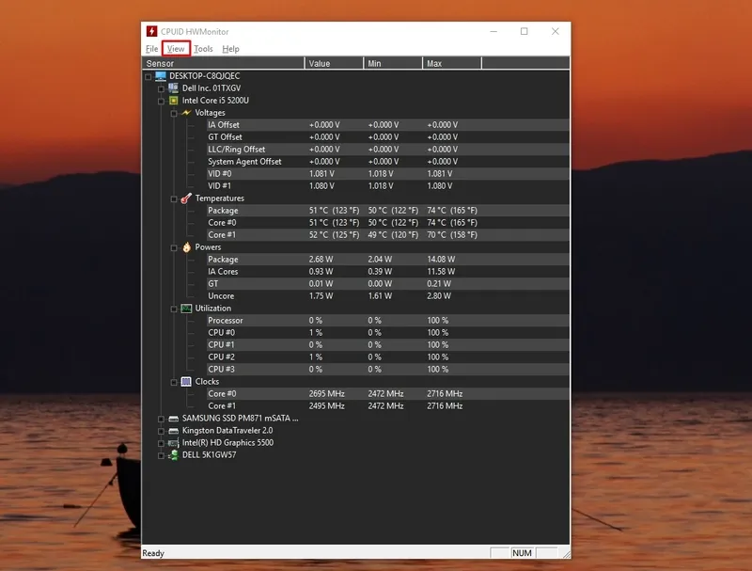Select the System Agent Offset row
752x571 pixels.
click(387, 162)
